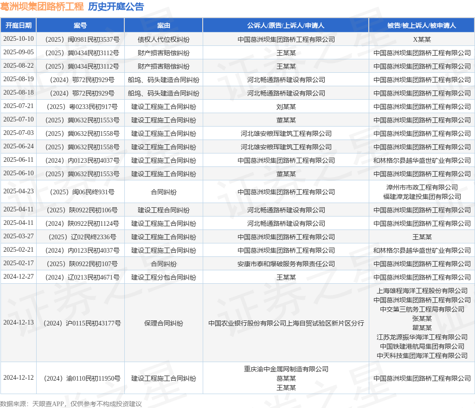This screenshot has width=475, height=408.
Task: Click case number (2024)陕0922民初1124号
Action: (x=82, y=223)
